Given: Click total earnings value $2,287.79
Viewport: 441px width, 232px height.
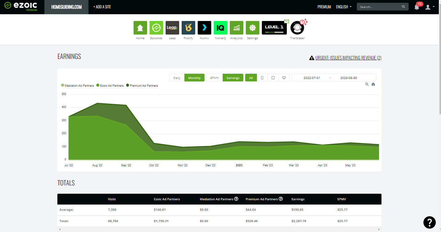Looking at the screenshot, I should (299, 221).
